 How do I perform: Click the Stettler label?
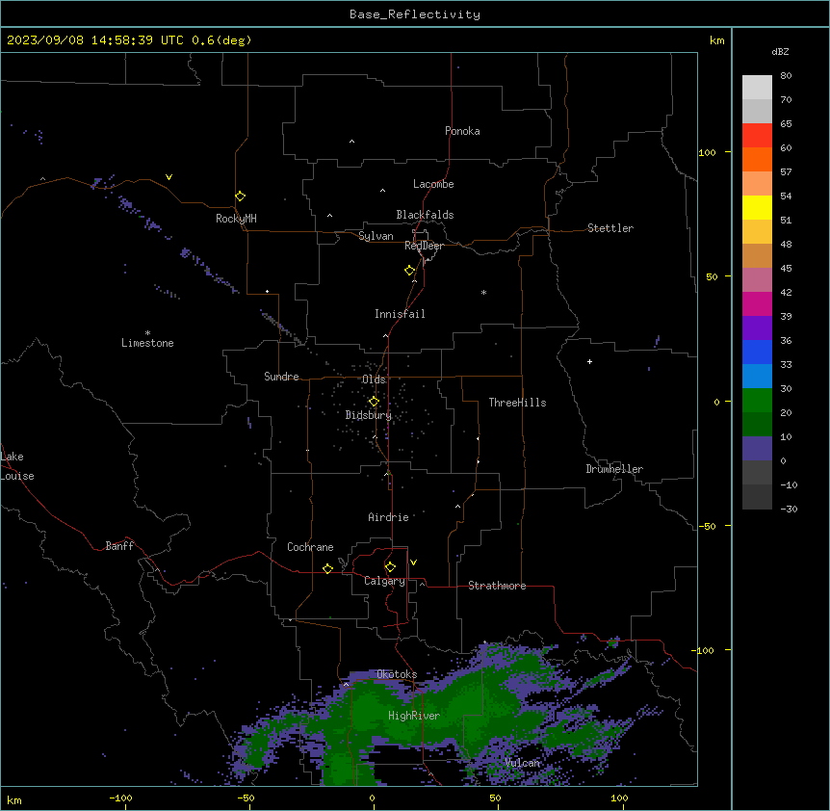click(610, 228)
